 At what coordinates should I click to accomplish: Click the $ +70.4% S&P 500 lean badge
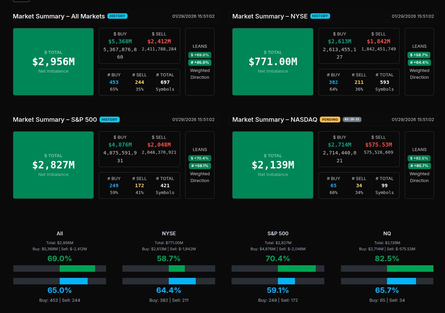click(x=200, y=158)
